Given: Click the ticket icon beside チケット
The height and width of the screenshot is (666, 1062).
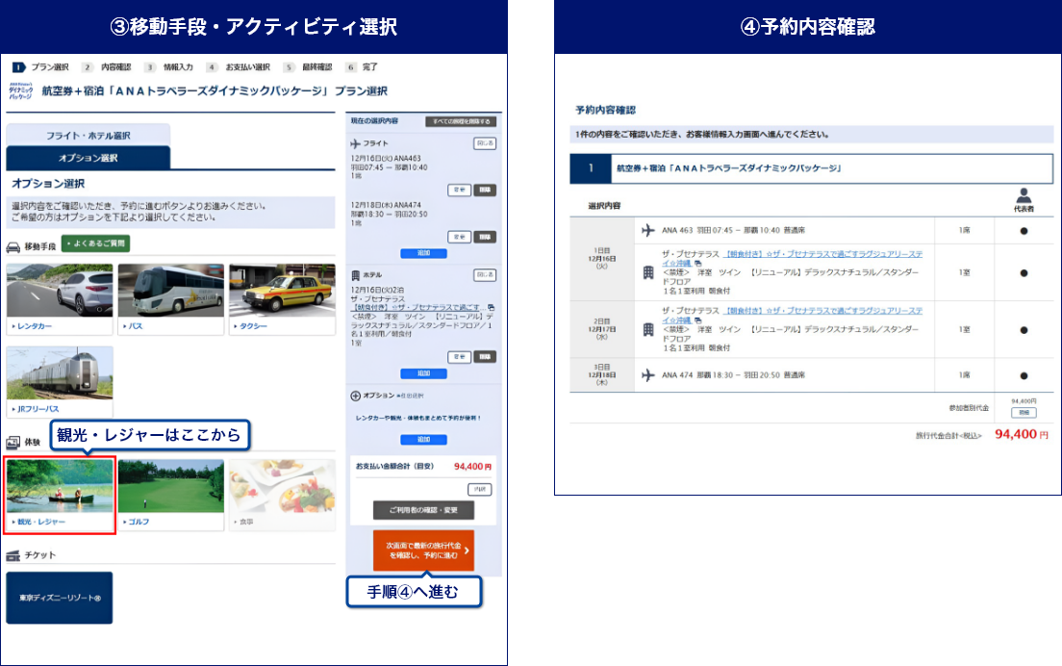Looking at the screenshot, I should [x=13, y=555].
